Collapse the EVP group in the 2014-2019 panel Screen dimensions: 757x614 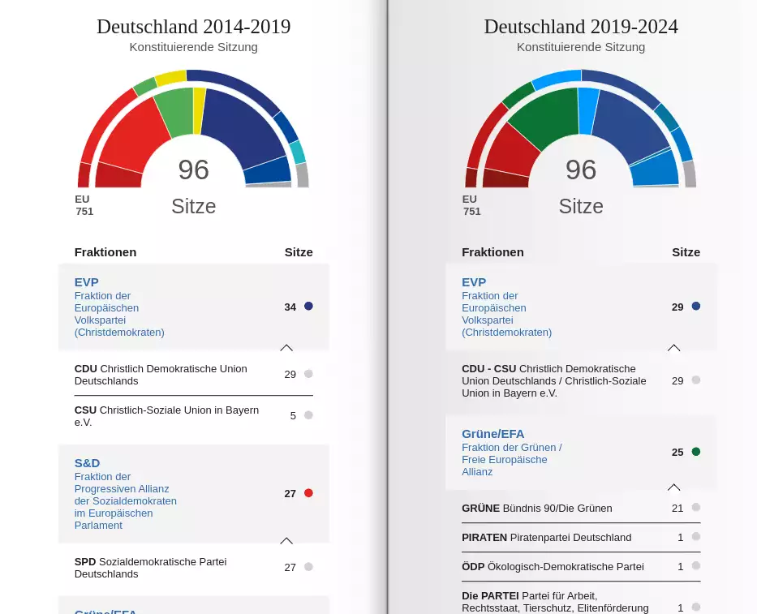coord(286,347)
